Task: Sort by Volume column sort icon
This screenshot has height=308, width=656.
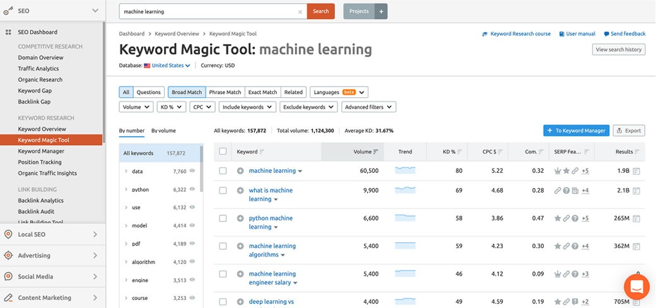Action: pyautogui.click(x=376, y=152)
